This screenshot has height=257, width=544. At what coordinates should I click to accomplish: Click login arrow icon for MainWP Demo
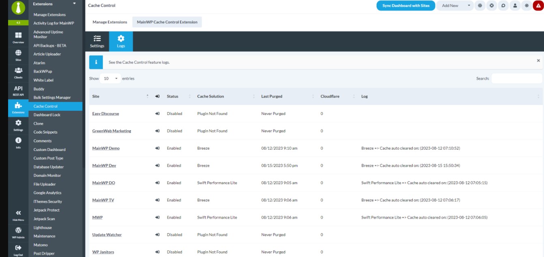coord(157,148)
